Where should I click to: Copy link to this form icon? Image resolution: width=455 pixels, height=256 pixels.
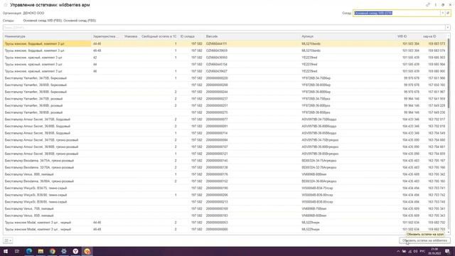coord(428,5)
